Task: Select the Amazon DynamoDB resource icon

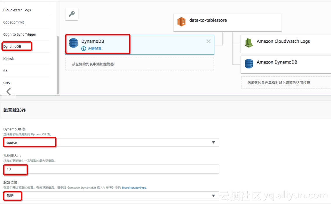Action: [249, 62]
